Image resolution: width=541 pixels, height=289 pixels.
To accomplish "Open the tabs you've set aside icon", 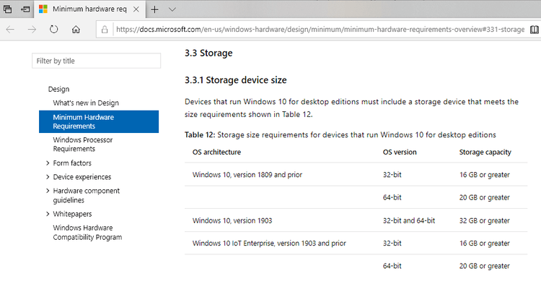I will [x=7, y=9].
